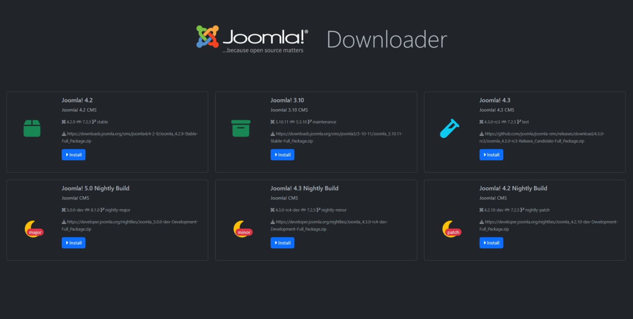Image resolution: width=633 pixels, height=319 pixels.
Task: Click the "Joomla! 4.3 CMS" subtitle
Action: [x=497, y=110]
